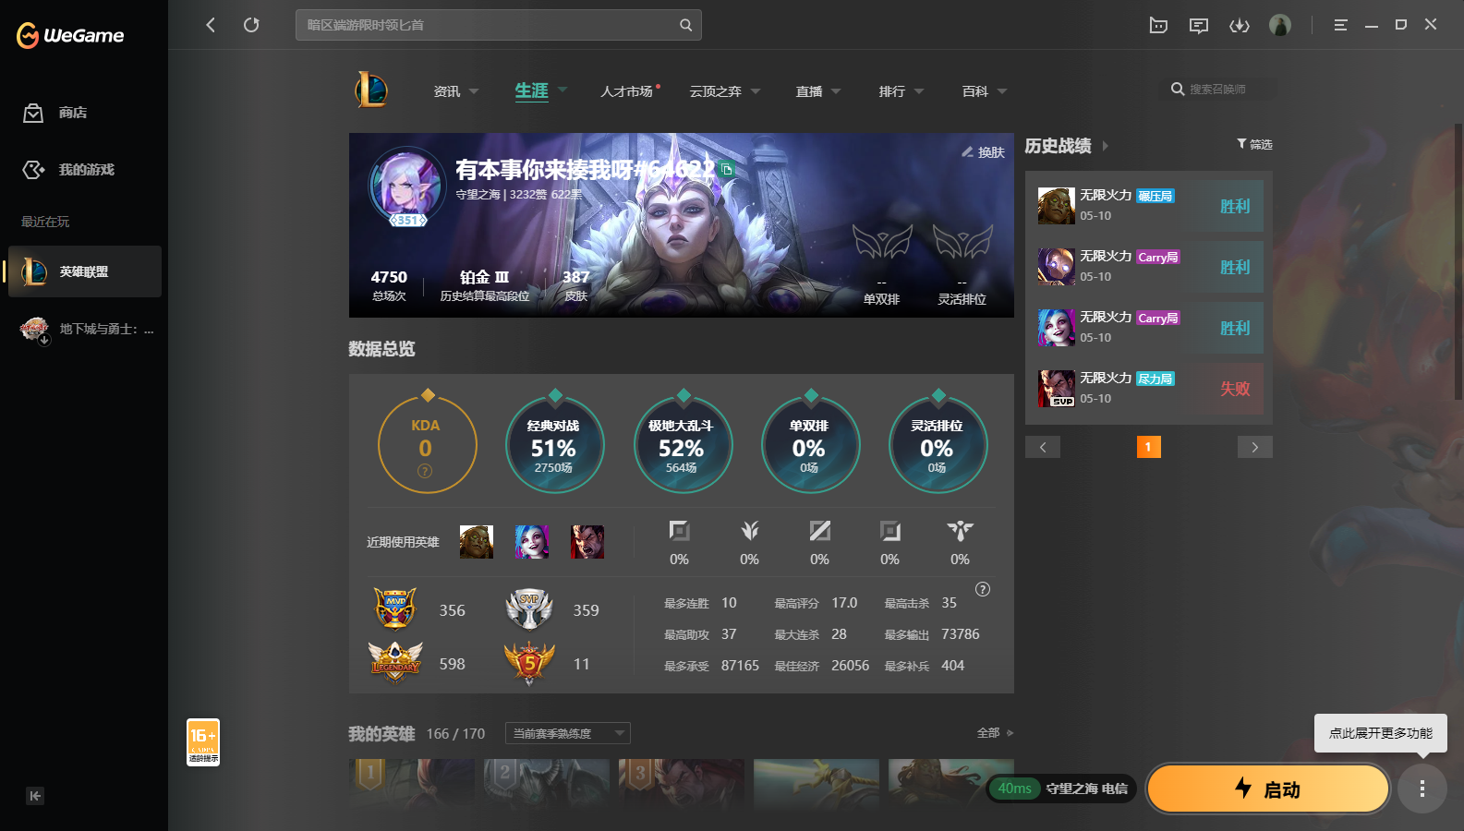
Task: Open the 当前赛季熟练度 dropdown
Action: point(568,733)
